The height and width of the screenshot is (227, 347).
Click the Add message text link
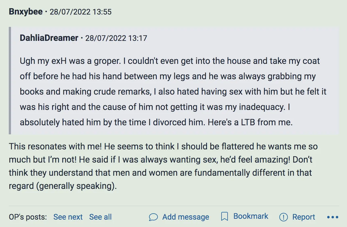point(186,217)
